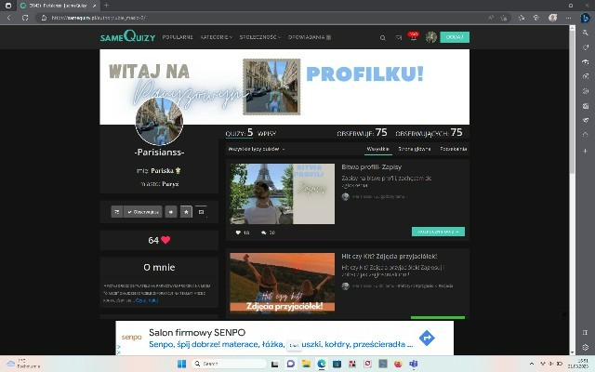Select the Wszystkie tab
The height and width of the screenshot is (372, 595).
(378, 149)
